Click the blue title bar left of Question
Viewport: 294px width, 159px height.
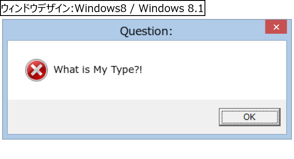pyautogui.click(x=62, y=30)
